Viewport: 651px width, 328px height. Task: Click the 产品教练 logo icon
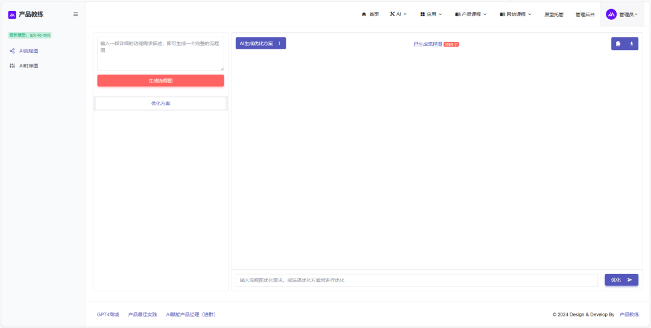(12, 14)
